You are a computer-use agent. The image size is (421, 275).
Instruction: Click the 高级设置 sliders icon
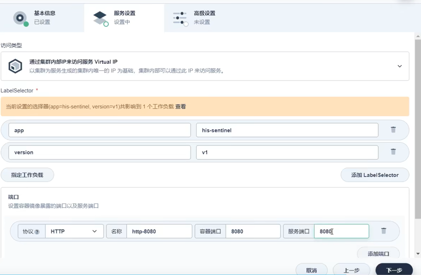tap(181, 19)
